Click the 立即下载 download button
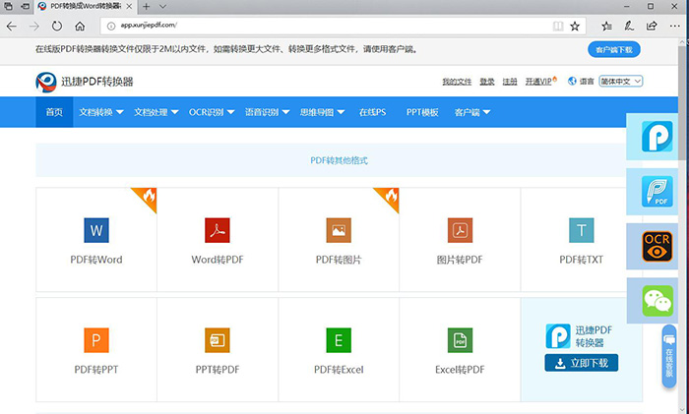Viewport: 689px width, 414px height. tap(582, 363)
